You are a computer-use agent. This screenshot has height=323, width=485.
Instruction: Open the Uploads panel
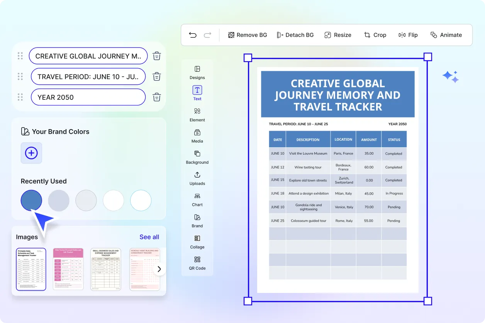197,178
